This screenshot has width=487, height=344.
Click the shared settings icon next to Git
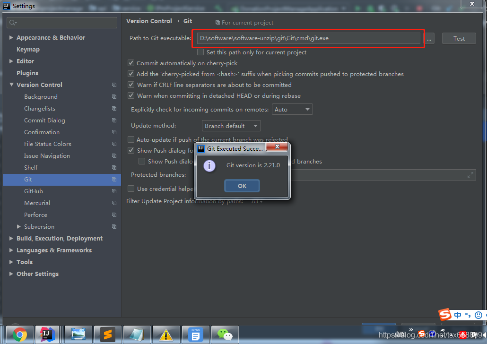pyautogui.click(x=114, y=179)
